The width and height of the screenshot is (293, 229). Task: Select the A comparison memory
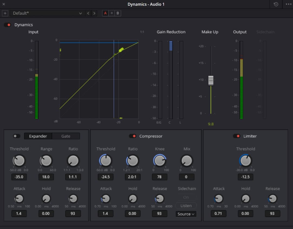click(105, 13)
